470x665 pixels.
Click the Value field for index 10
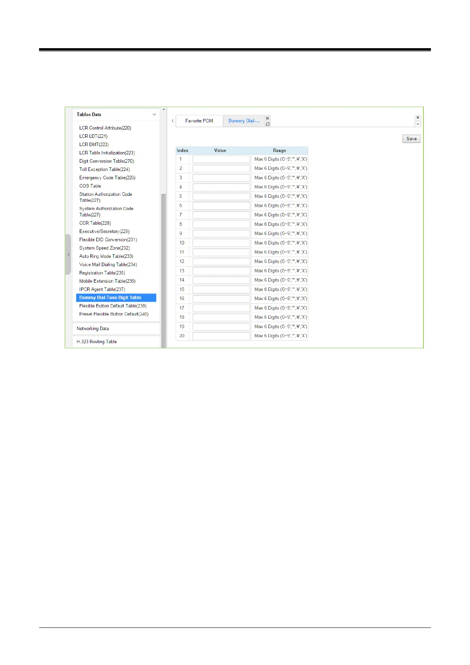(221, 243)
